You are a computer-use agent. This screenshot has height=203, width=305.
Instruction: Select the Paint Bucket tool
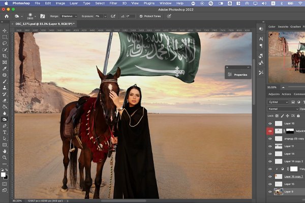tap(5, 107)
